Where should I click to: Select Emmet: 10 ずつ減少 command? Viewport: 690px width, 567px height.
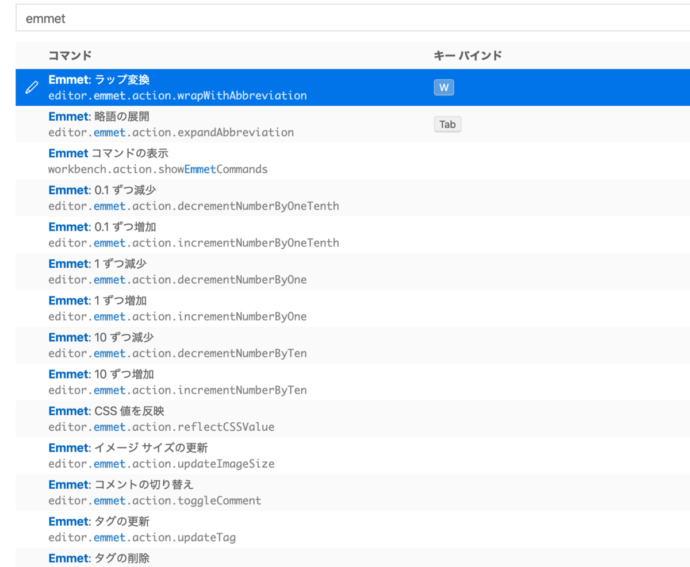[101, 337]
